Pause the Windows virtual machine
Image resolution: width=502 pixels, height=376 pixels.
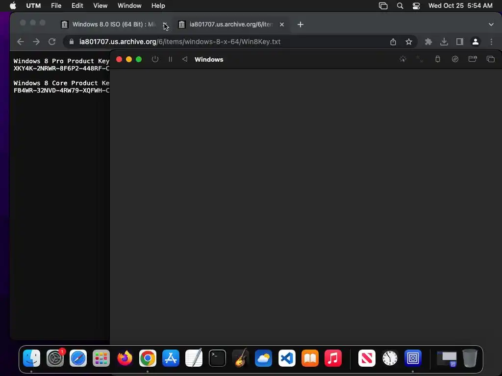point(170,59)
